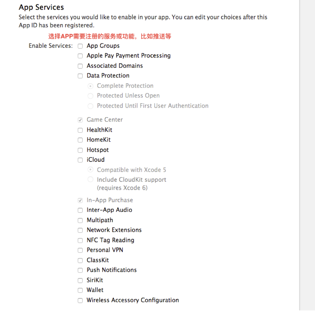Viewport: 315px width, 311px height.
Task: Tick the iCloud checkbox
Action: 80,160
